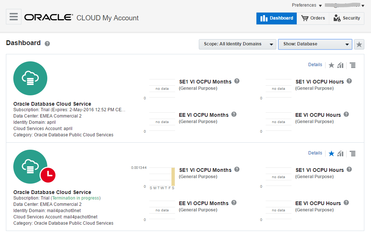Click the Termination in progress status text

pyautogui.click(x=76, y=198)
